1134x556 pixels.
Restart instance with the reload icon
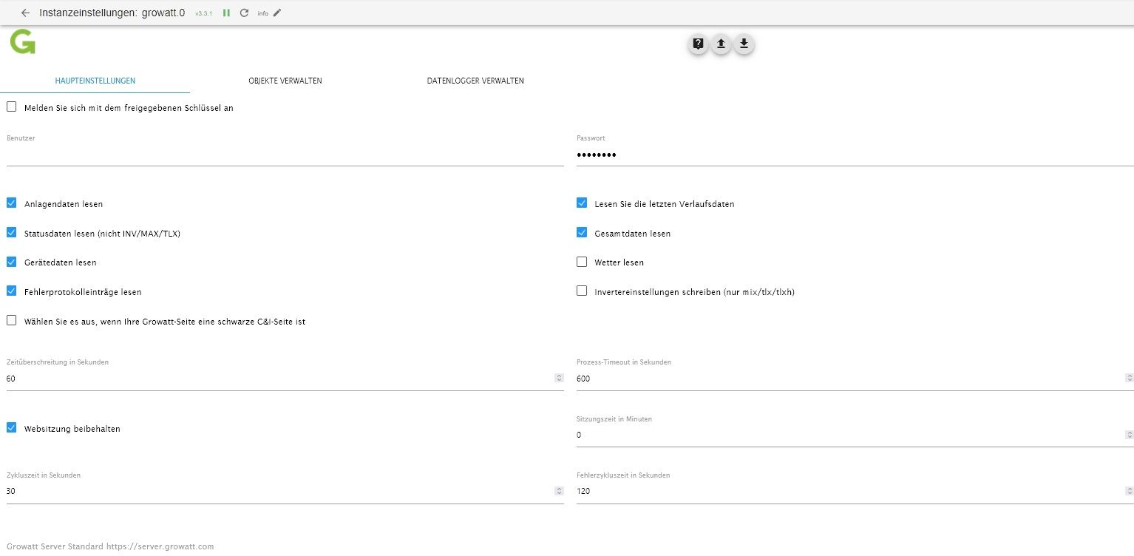[245, 13]
